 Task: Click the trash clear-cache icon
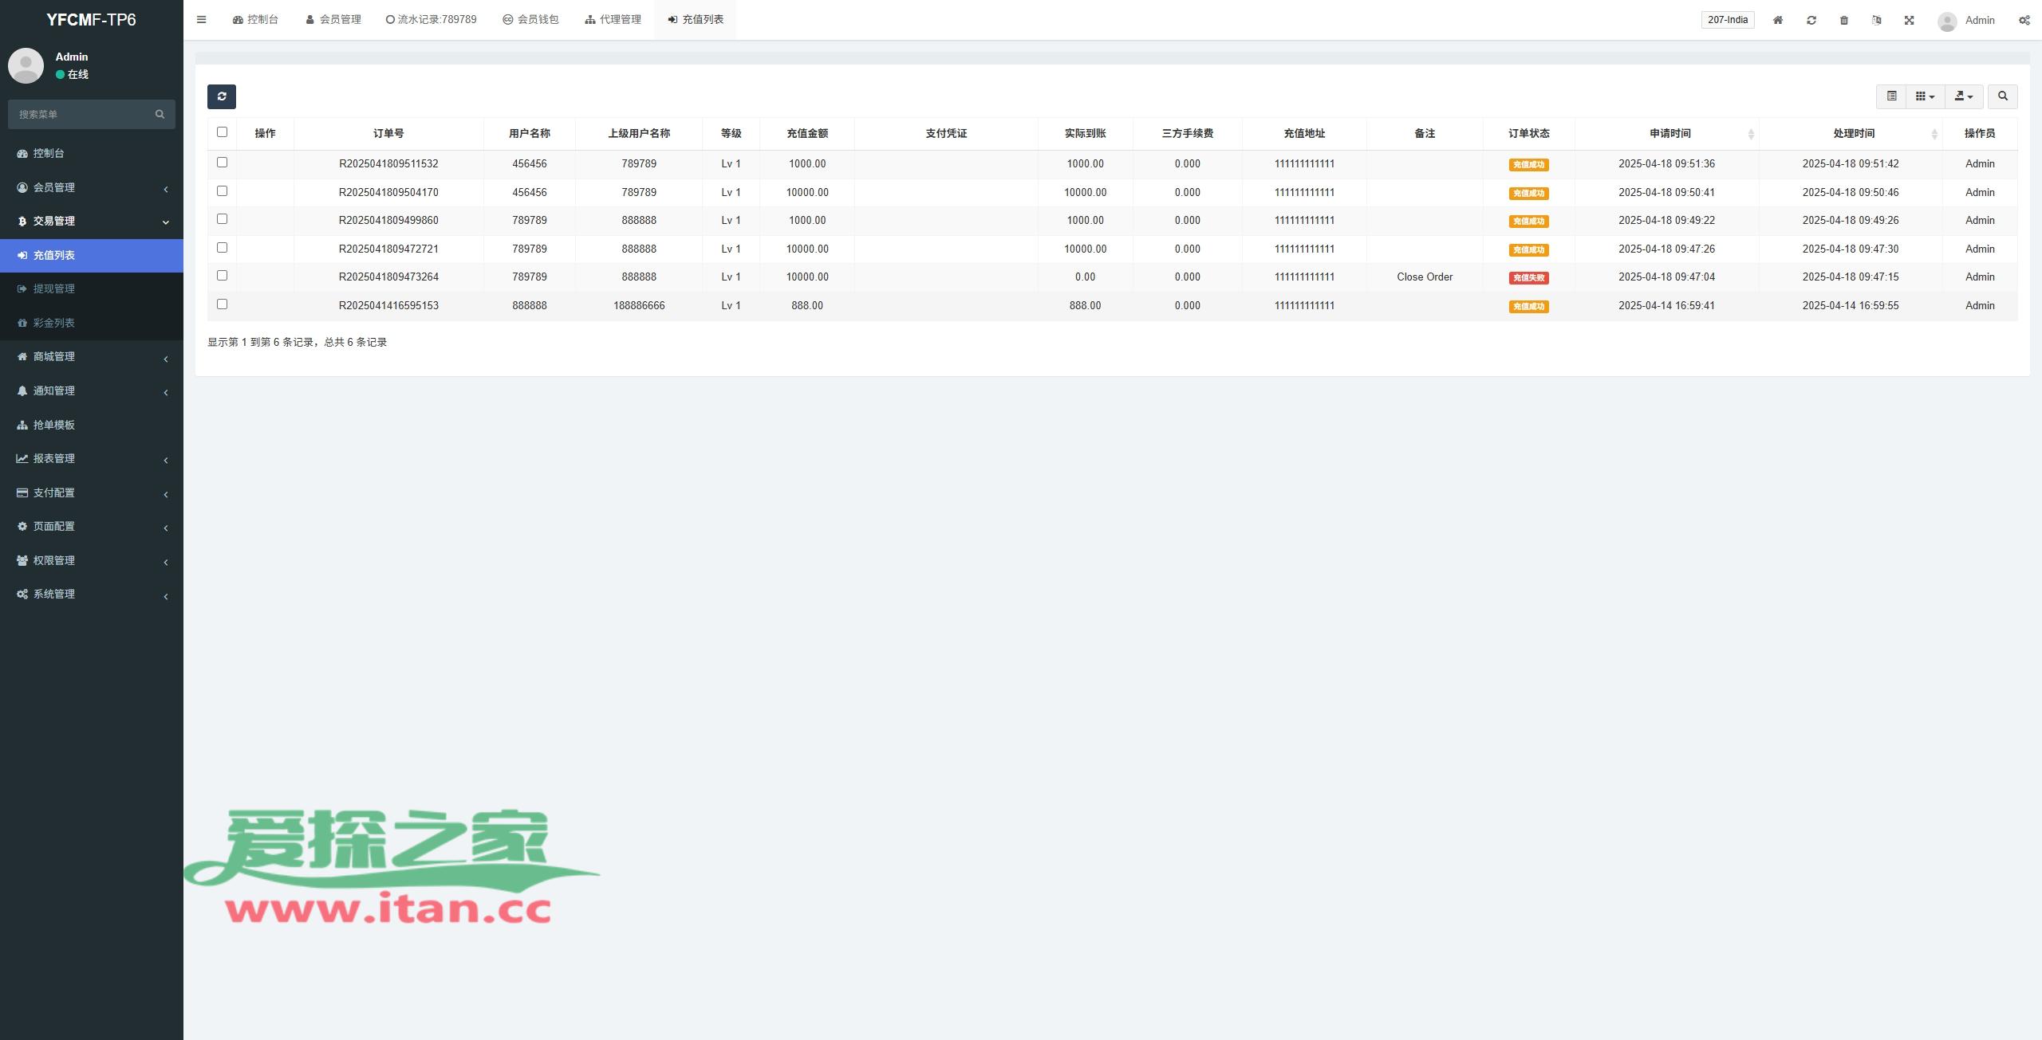pyautogui.click(x=1844, y=20)
